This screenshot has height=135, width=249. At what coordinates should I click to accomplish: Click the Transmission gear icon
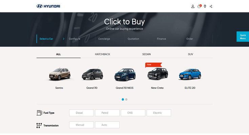[39, 125]
